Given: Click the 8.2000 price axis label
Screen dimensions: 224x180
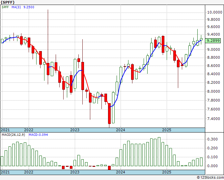Looking at the screenshot, I should point(214,82).
